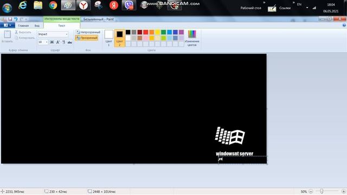Select the Transparent (Прозрачный) background option

87,38
